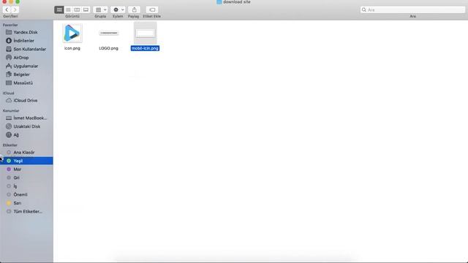
Task: Click the Ağ globe icon
Action: [9, 134]
